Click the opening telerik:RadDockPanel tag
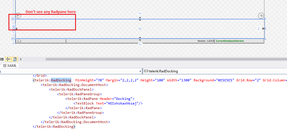Viewport: 287px width, 130px height. (71, 89)
